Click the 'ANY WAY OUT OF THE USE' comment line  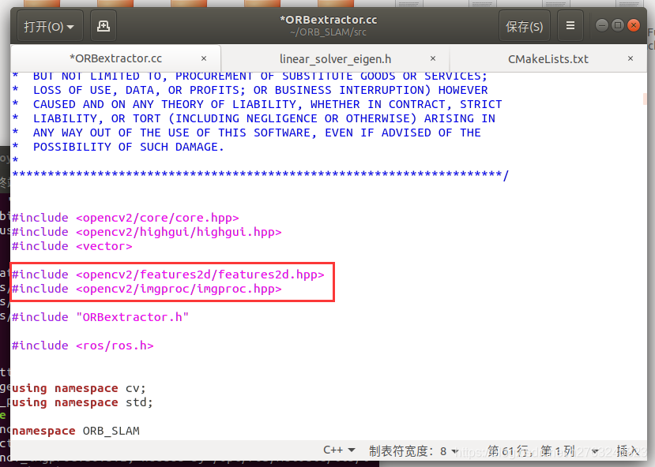click(x=247, y=133)
